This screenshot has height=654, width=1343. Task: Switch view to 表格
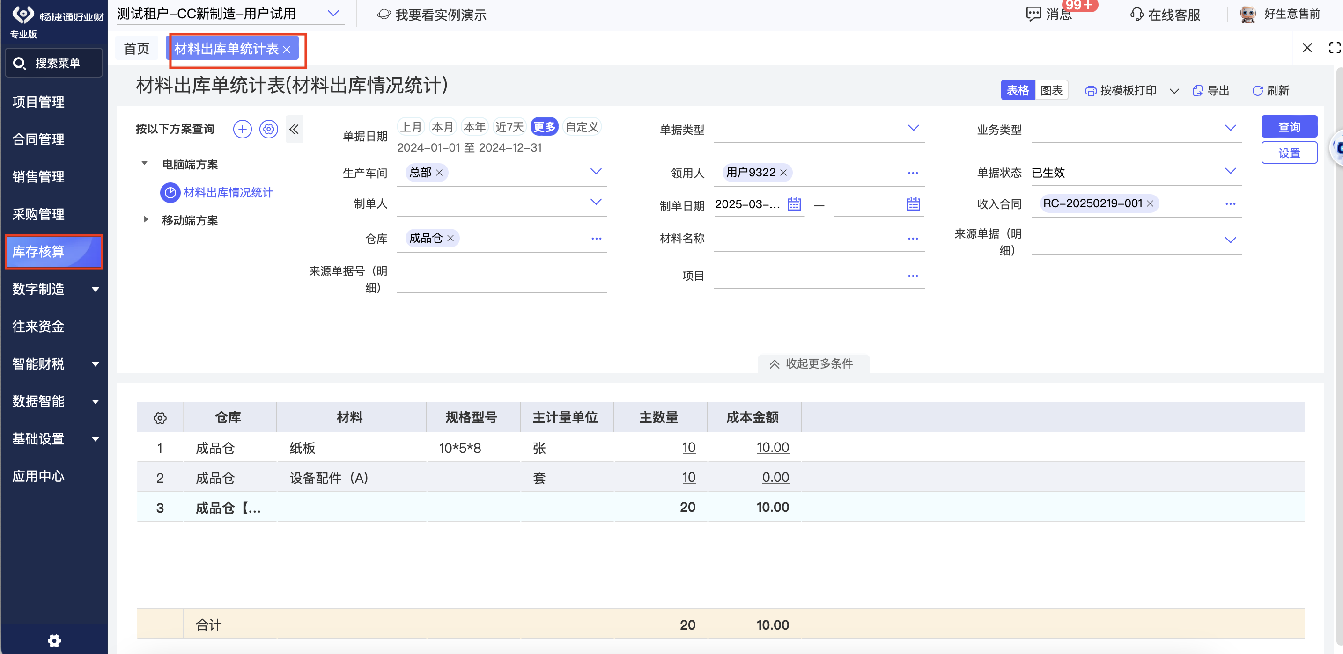pyautogui.click(x=1017, y=91)
